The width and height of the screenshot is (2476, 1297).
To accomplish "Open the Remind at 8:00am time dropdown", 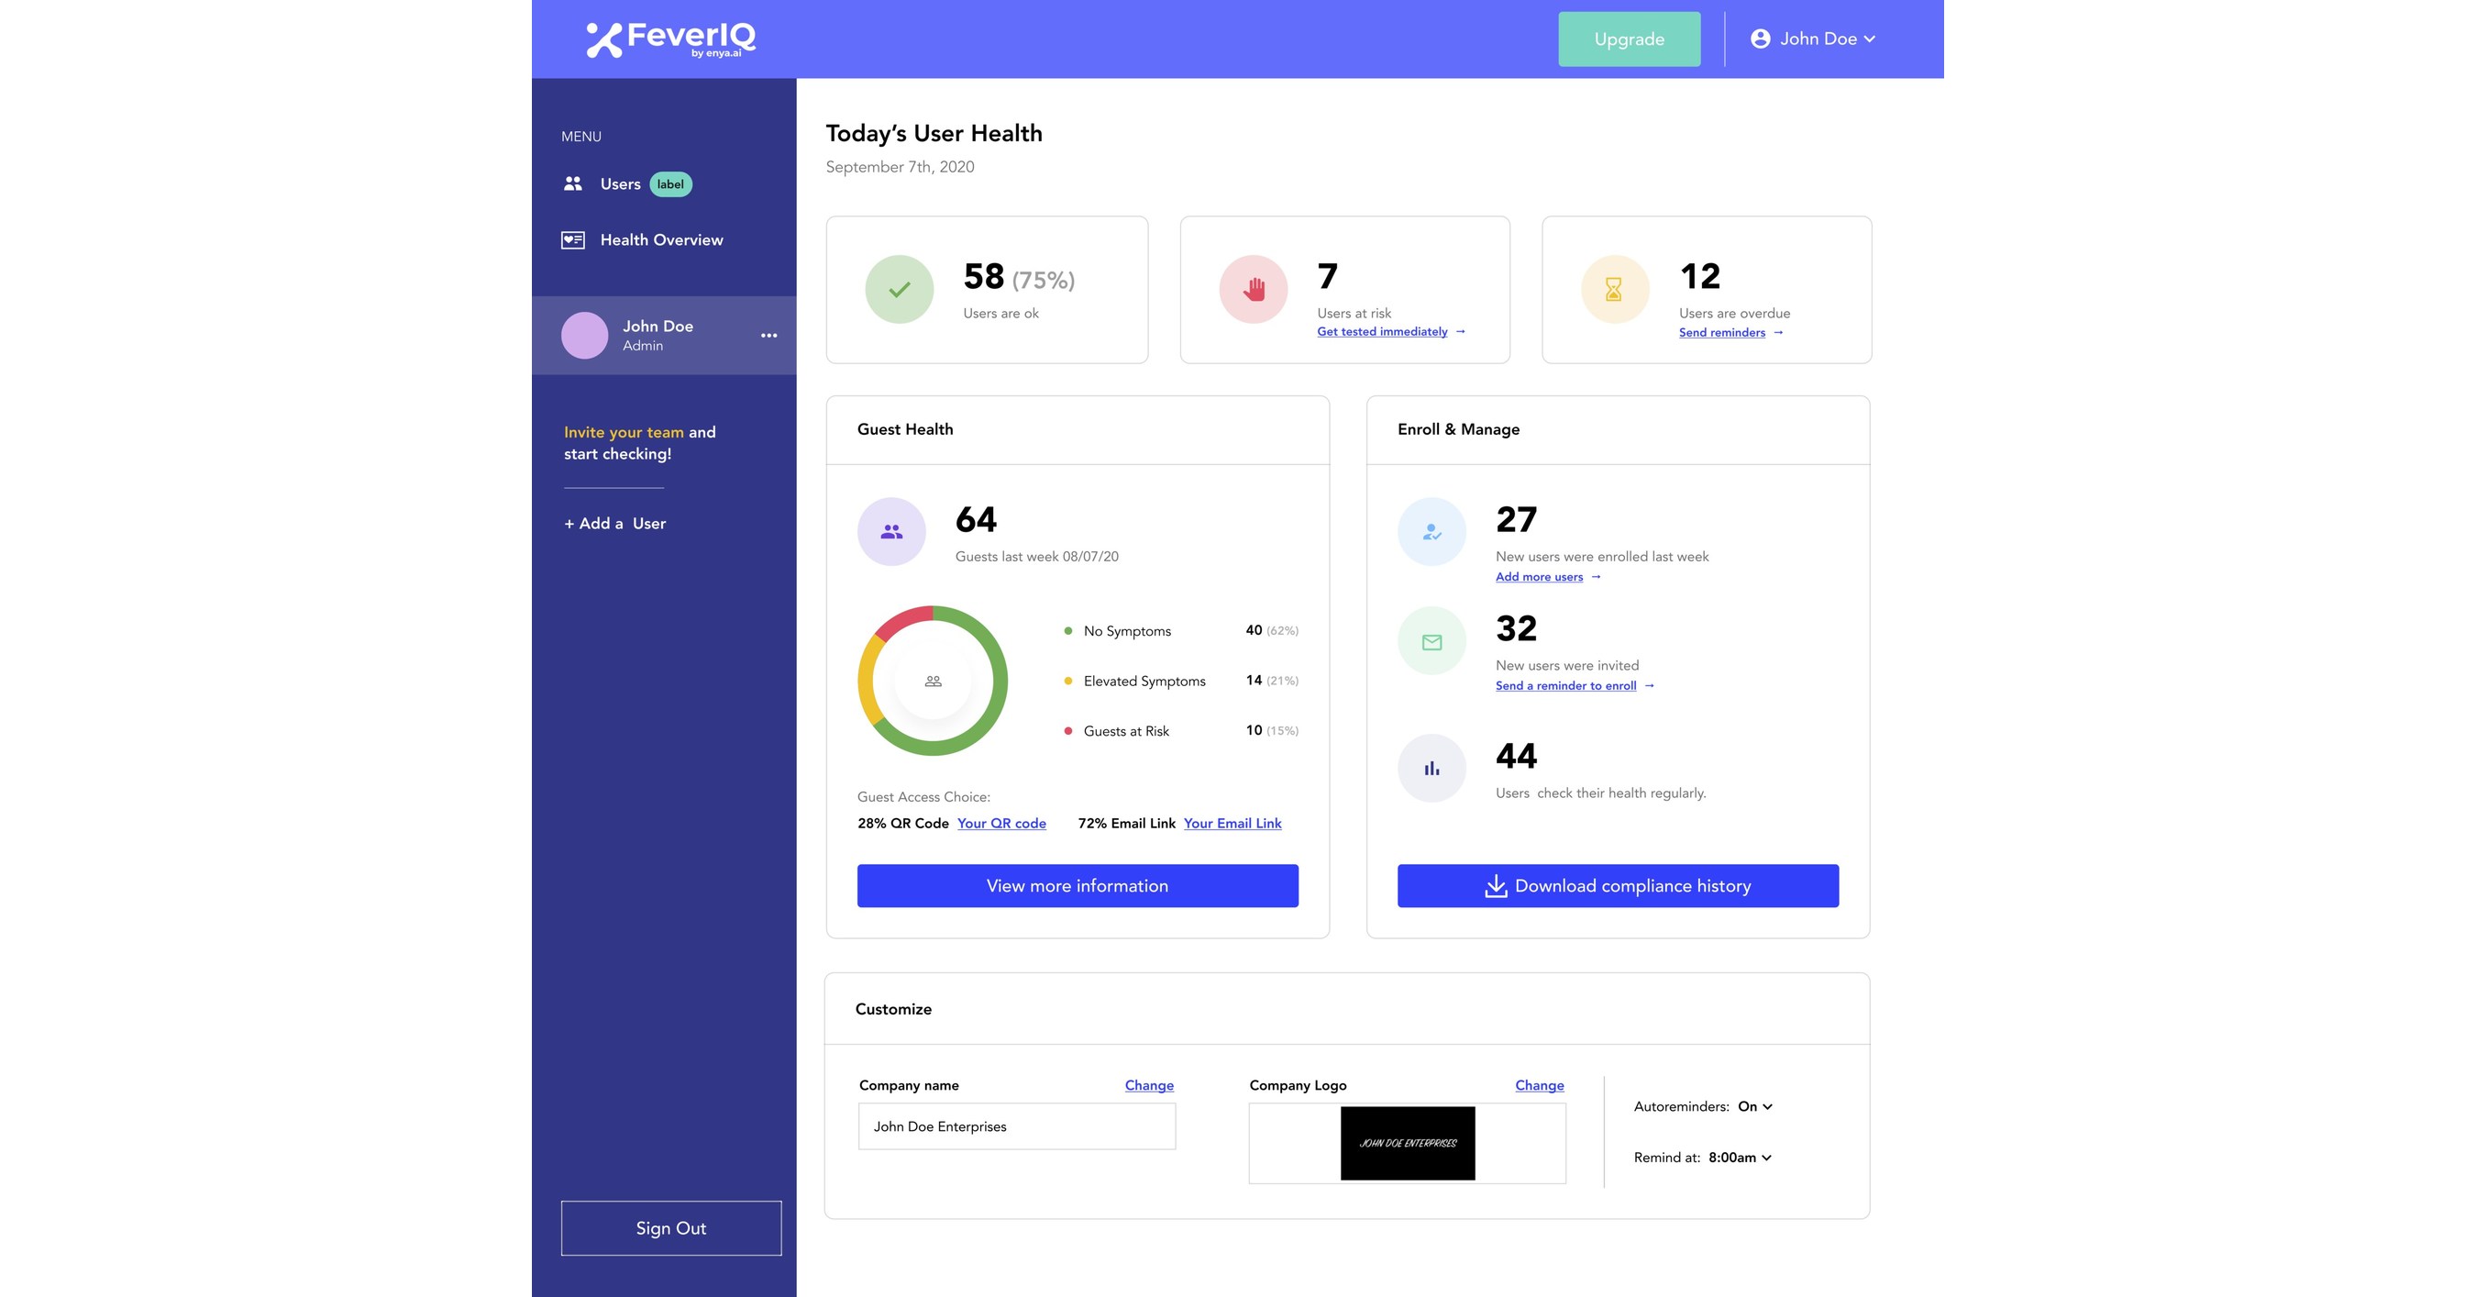I will (1738, 1157).
